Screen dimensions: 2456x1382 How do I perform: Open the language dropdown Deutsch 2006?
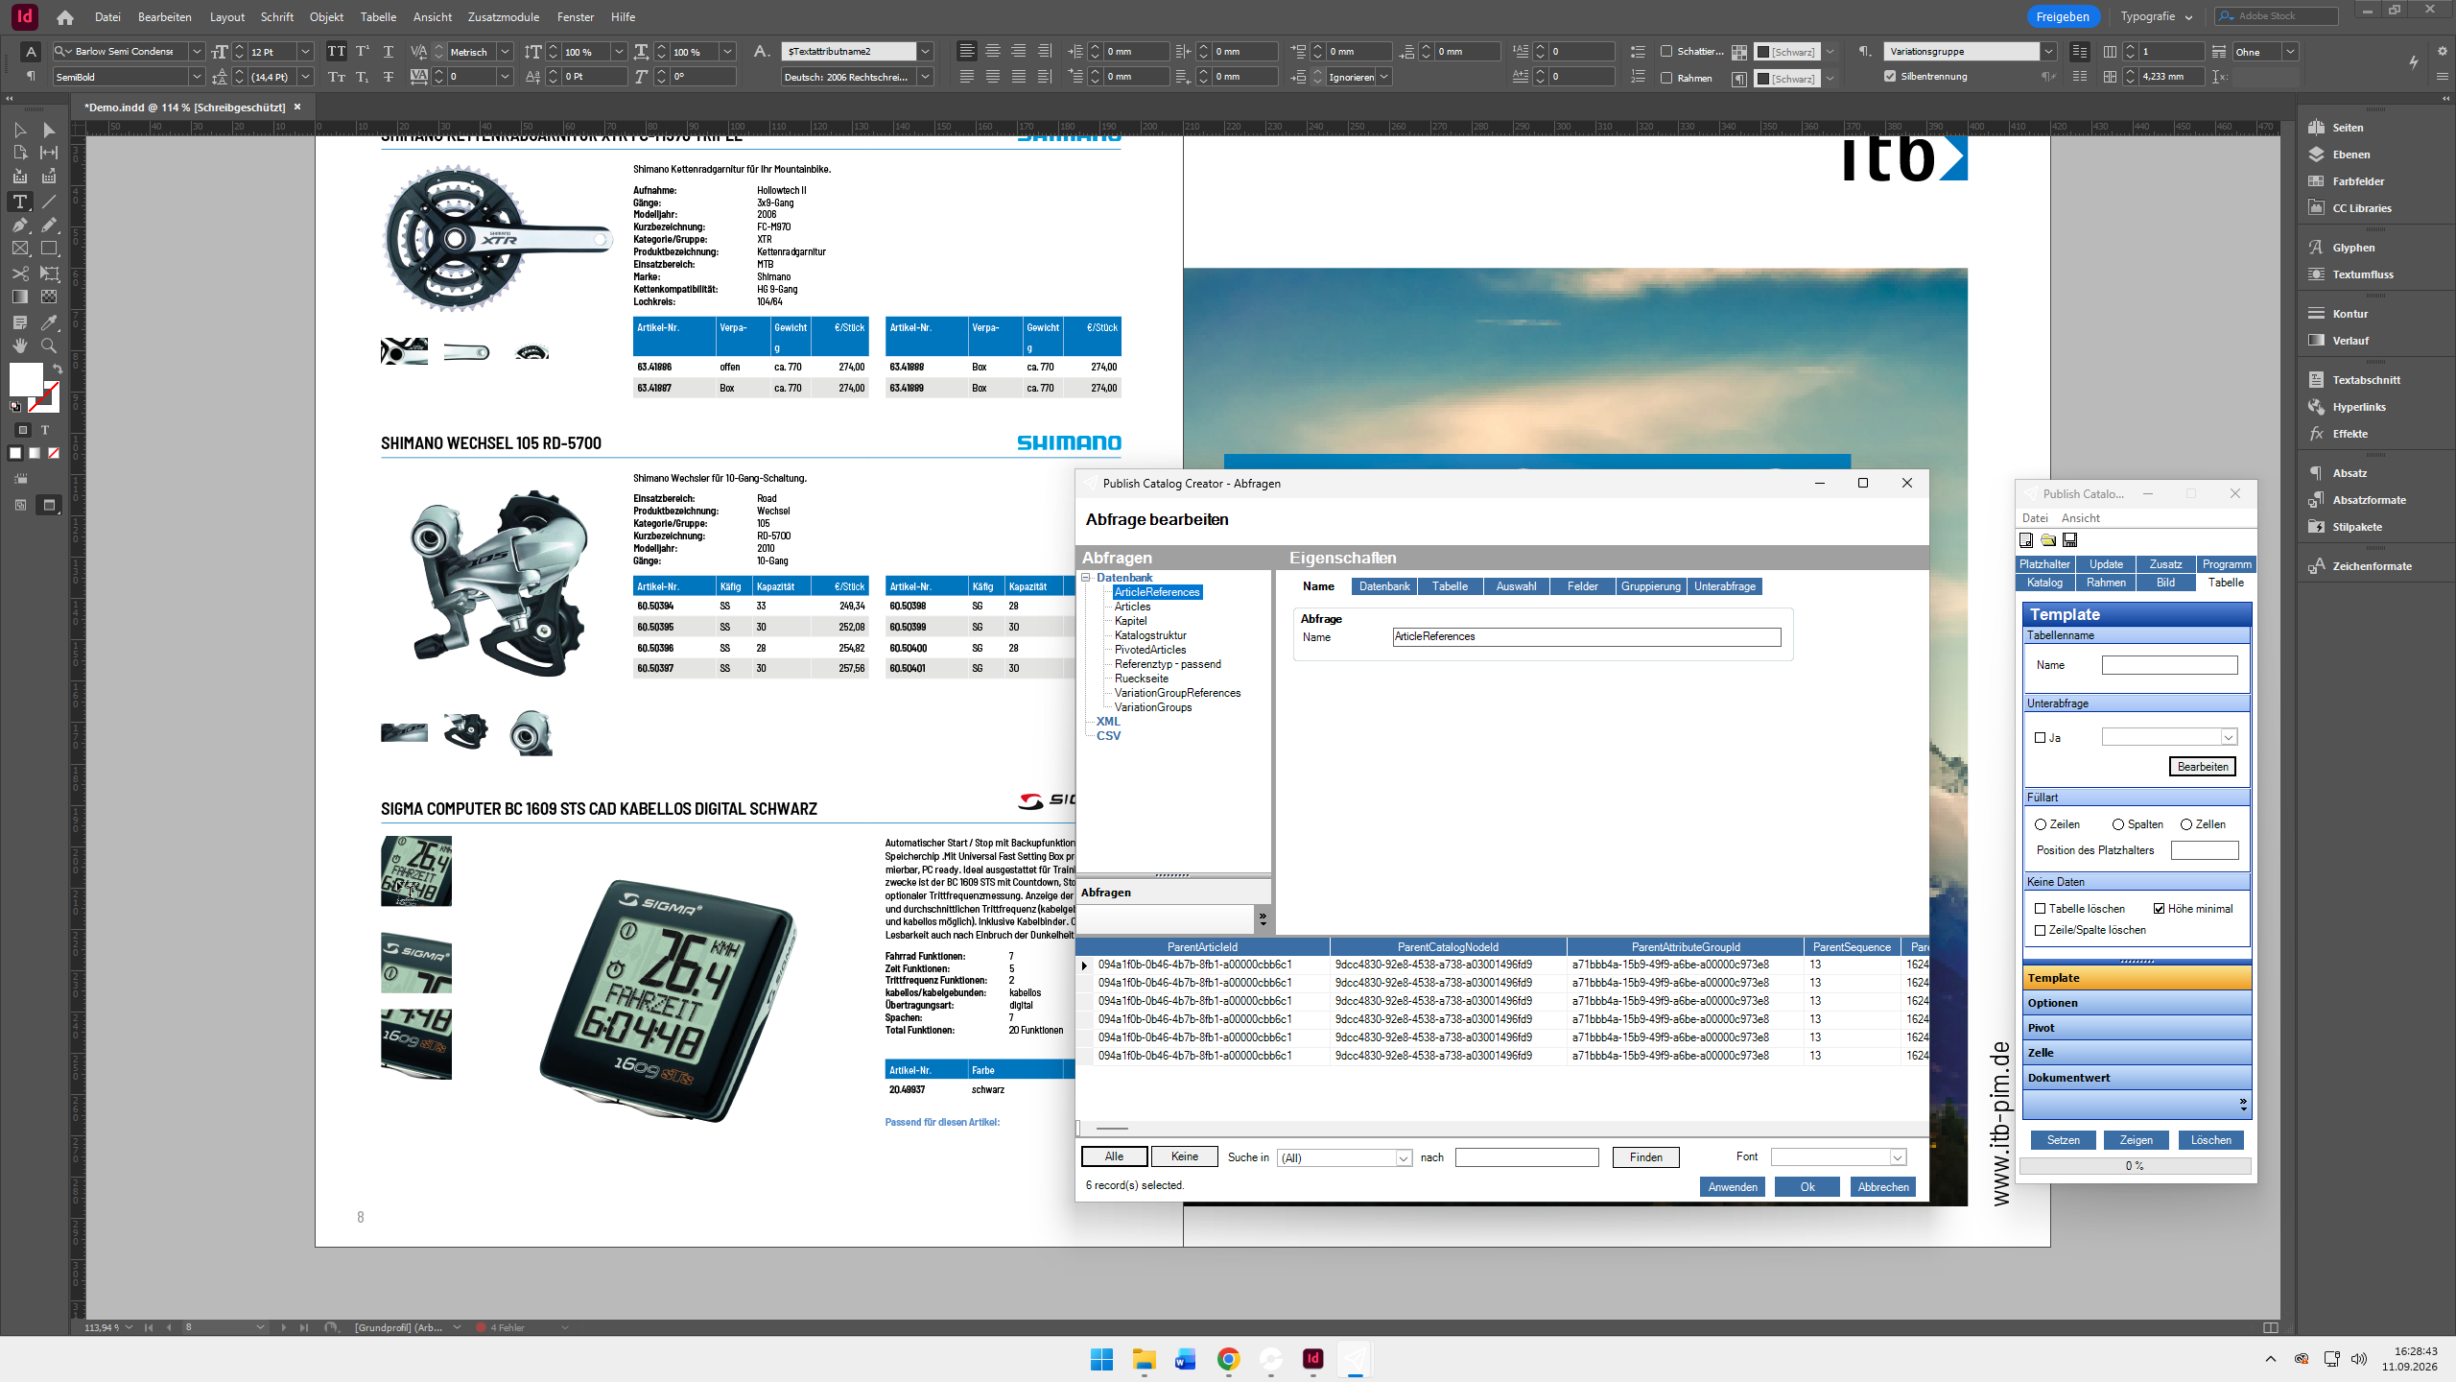pos(926,77)
